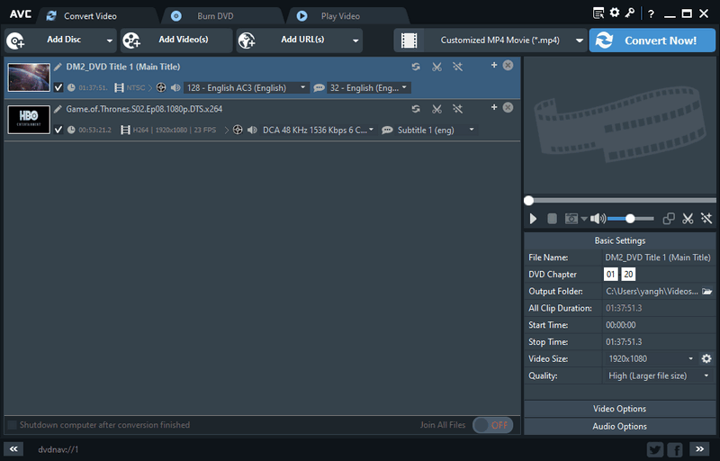The height and width of the screenshot is (461, 720).
Task: Adjust the preview volume slider
Action: pyautogui.click(x=630, y=219)
